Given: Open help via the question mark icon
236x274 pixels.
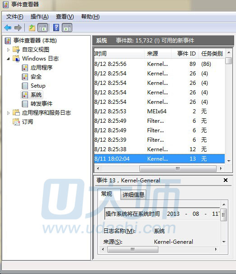Looking at the screenshot, I should pos(56,28).
